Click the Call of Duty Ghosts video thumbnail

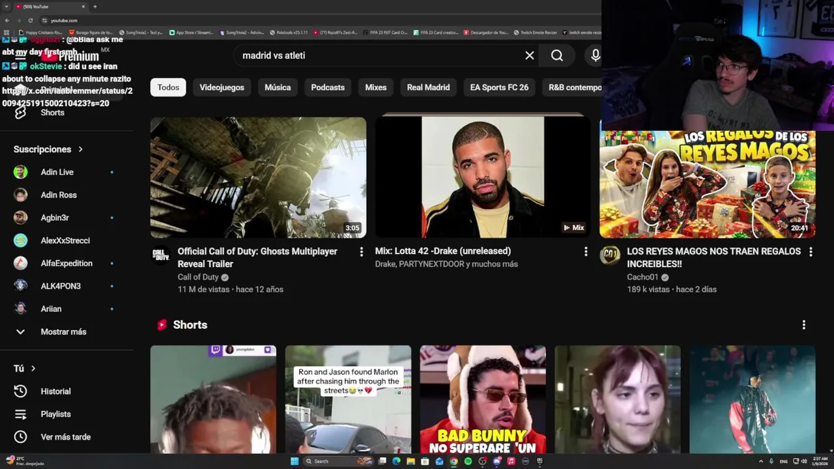pos(258,177)
